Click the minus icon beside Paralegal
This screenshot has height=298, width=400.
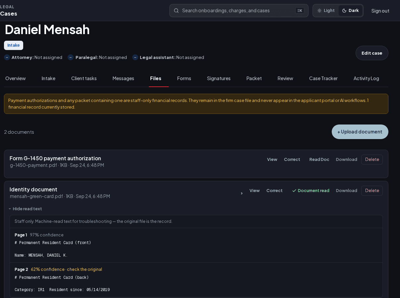71,57
